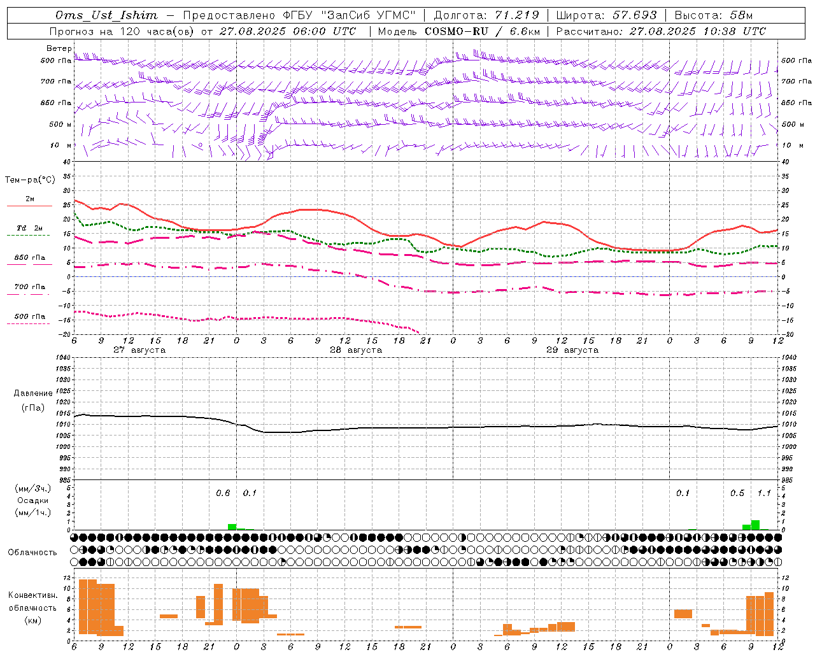Click the Td 2м dew point legend entry
Screen dimensions: 815x652
pyautogui.click(x=29, y=228)
